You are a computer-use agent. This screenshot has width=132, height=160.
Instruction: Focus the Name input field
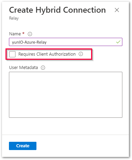click(x=66, y=42)
